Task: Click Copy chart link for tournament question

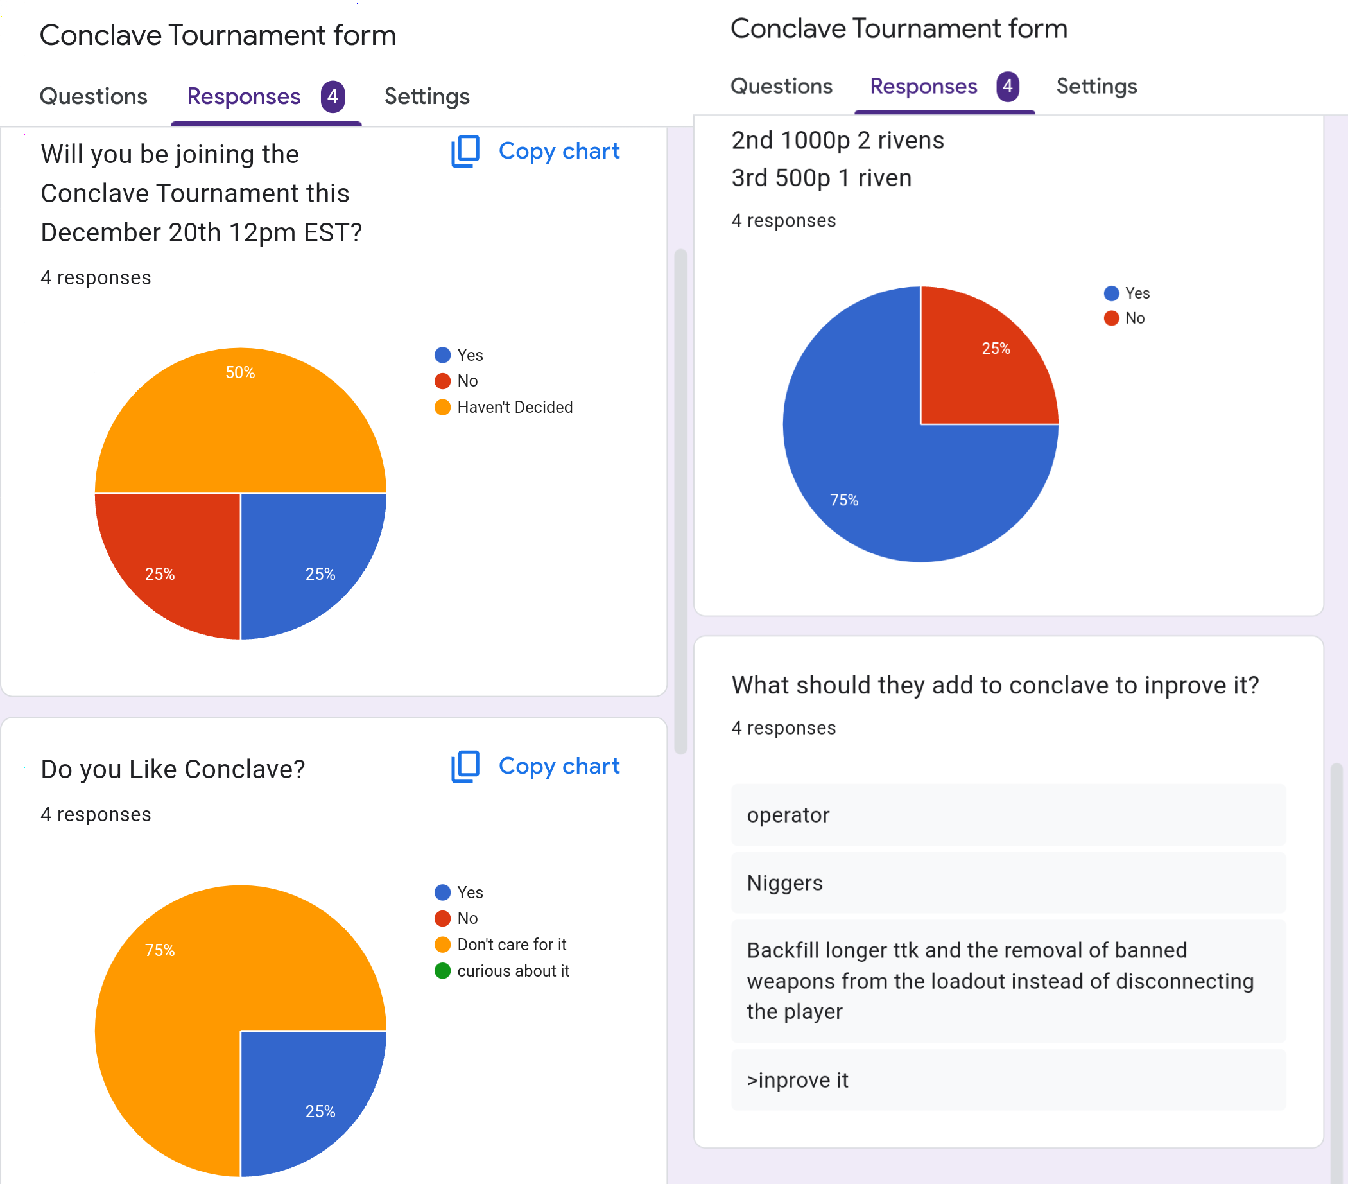Action: click(558, 151)
